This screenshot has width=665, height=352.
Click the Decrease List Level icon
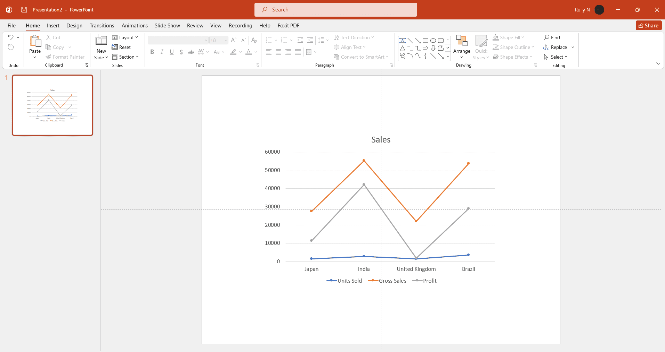[x=300, y=40]
